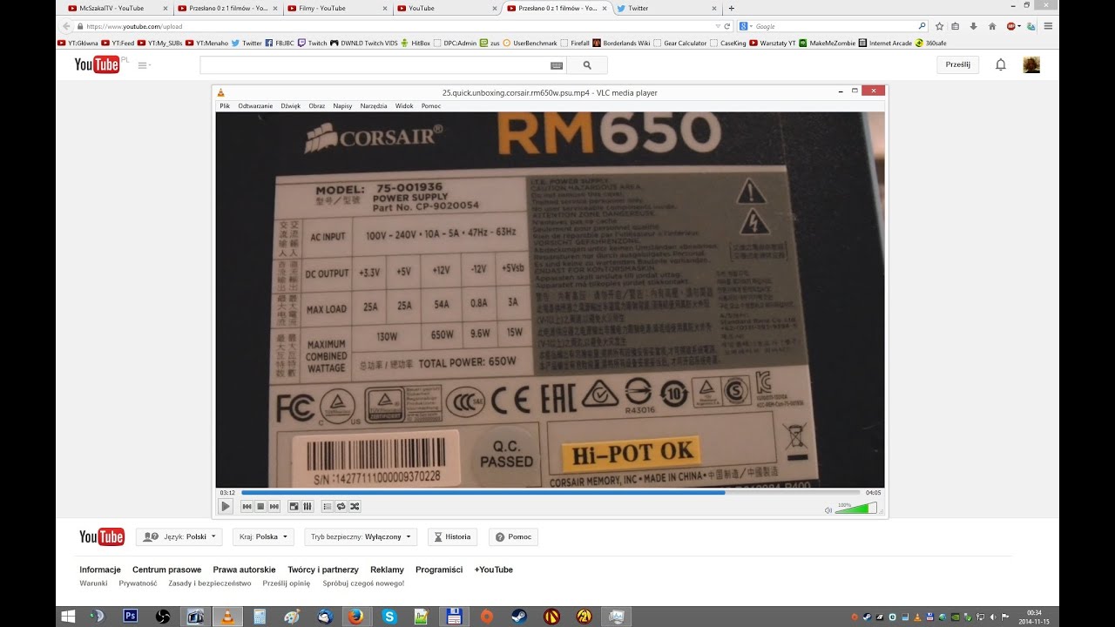Skip to previous track in VLC
The width and height of the screenshot is (1115, 627).
[247, 506]
